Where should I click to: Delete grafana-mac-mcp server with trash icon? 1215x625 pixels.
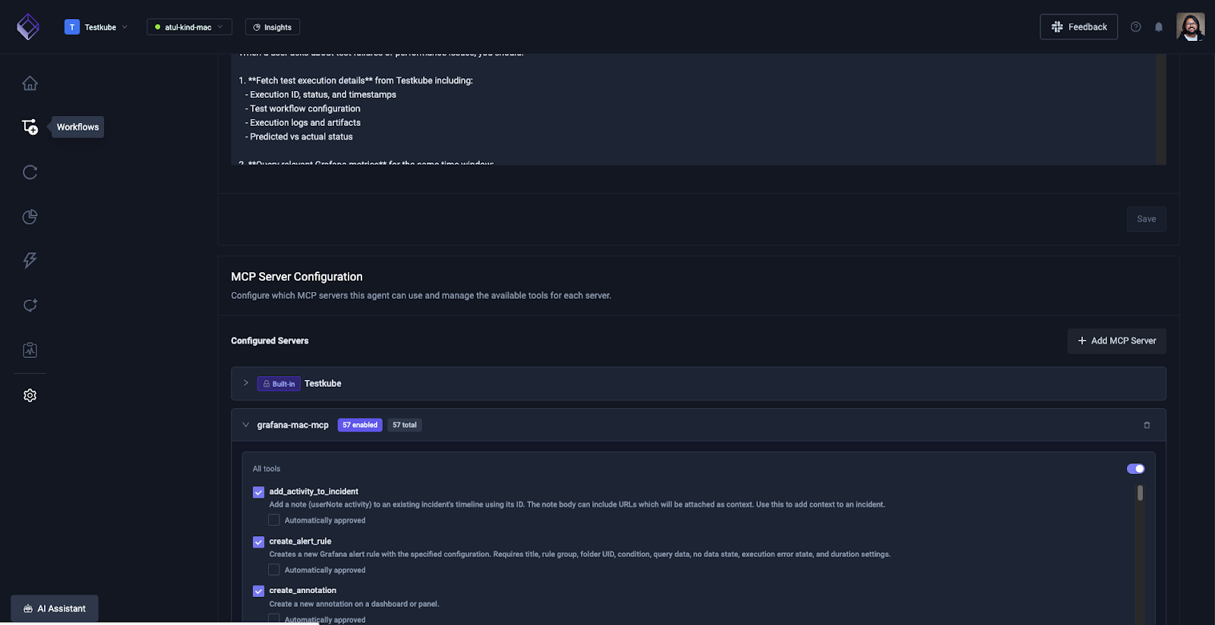click(x=1147, y=425)
